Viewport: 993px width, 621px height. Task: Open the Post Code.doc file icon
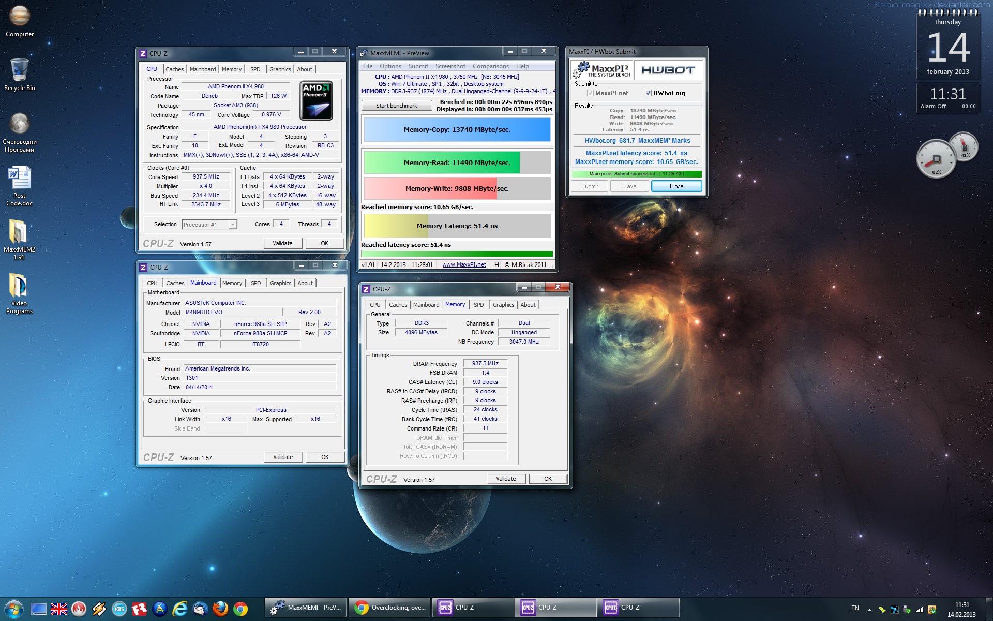pyautogui.click(x=20, y=186)
